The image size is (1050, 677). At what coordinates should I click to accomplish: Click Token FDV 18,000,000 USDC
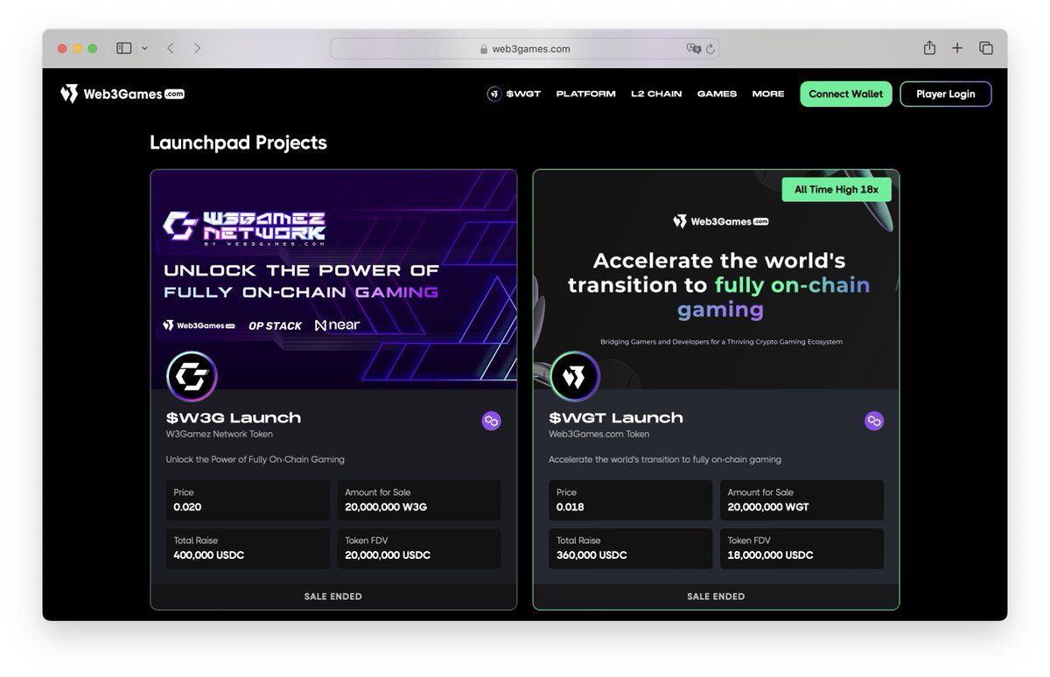802,548
